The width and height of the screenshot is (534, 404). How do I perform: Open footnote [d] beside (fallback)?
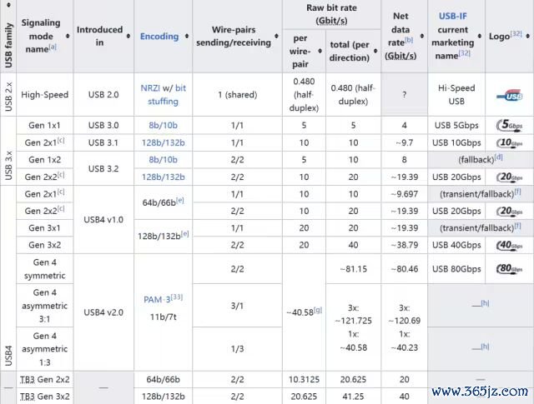click(x=498, y=157)
